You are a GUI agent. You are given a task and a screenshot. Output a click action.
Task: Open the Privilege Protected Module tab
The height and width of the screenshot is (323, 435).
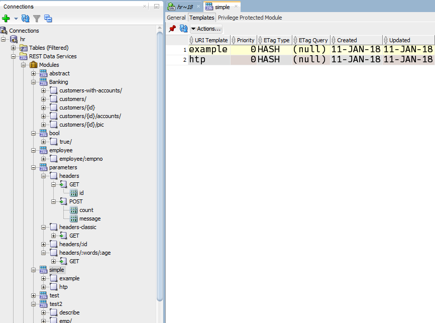pos(250,18)
